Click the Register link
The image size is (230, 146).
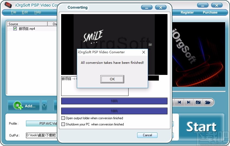[187, 12]
